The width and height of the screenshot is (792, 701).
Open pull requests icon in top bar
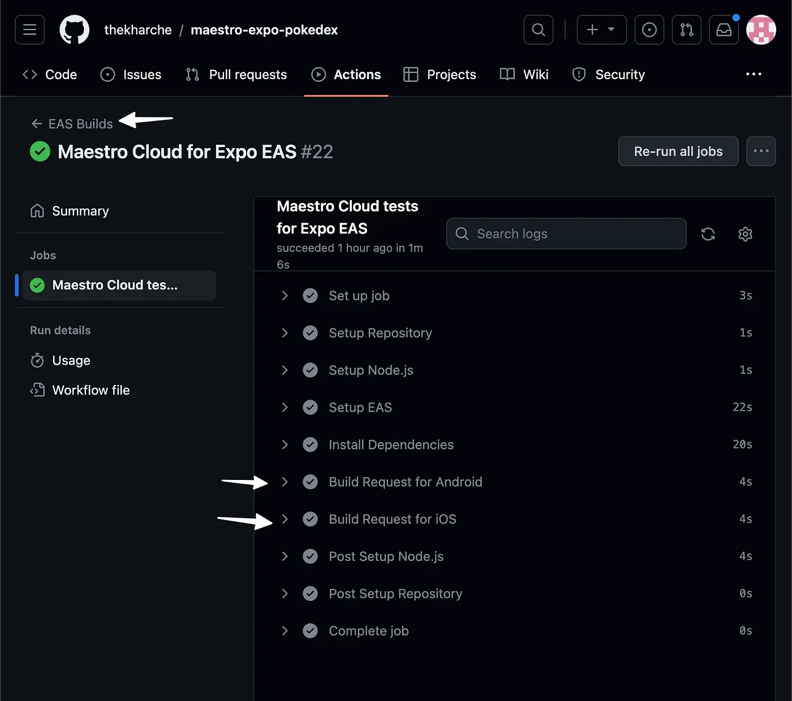(686, 30)
